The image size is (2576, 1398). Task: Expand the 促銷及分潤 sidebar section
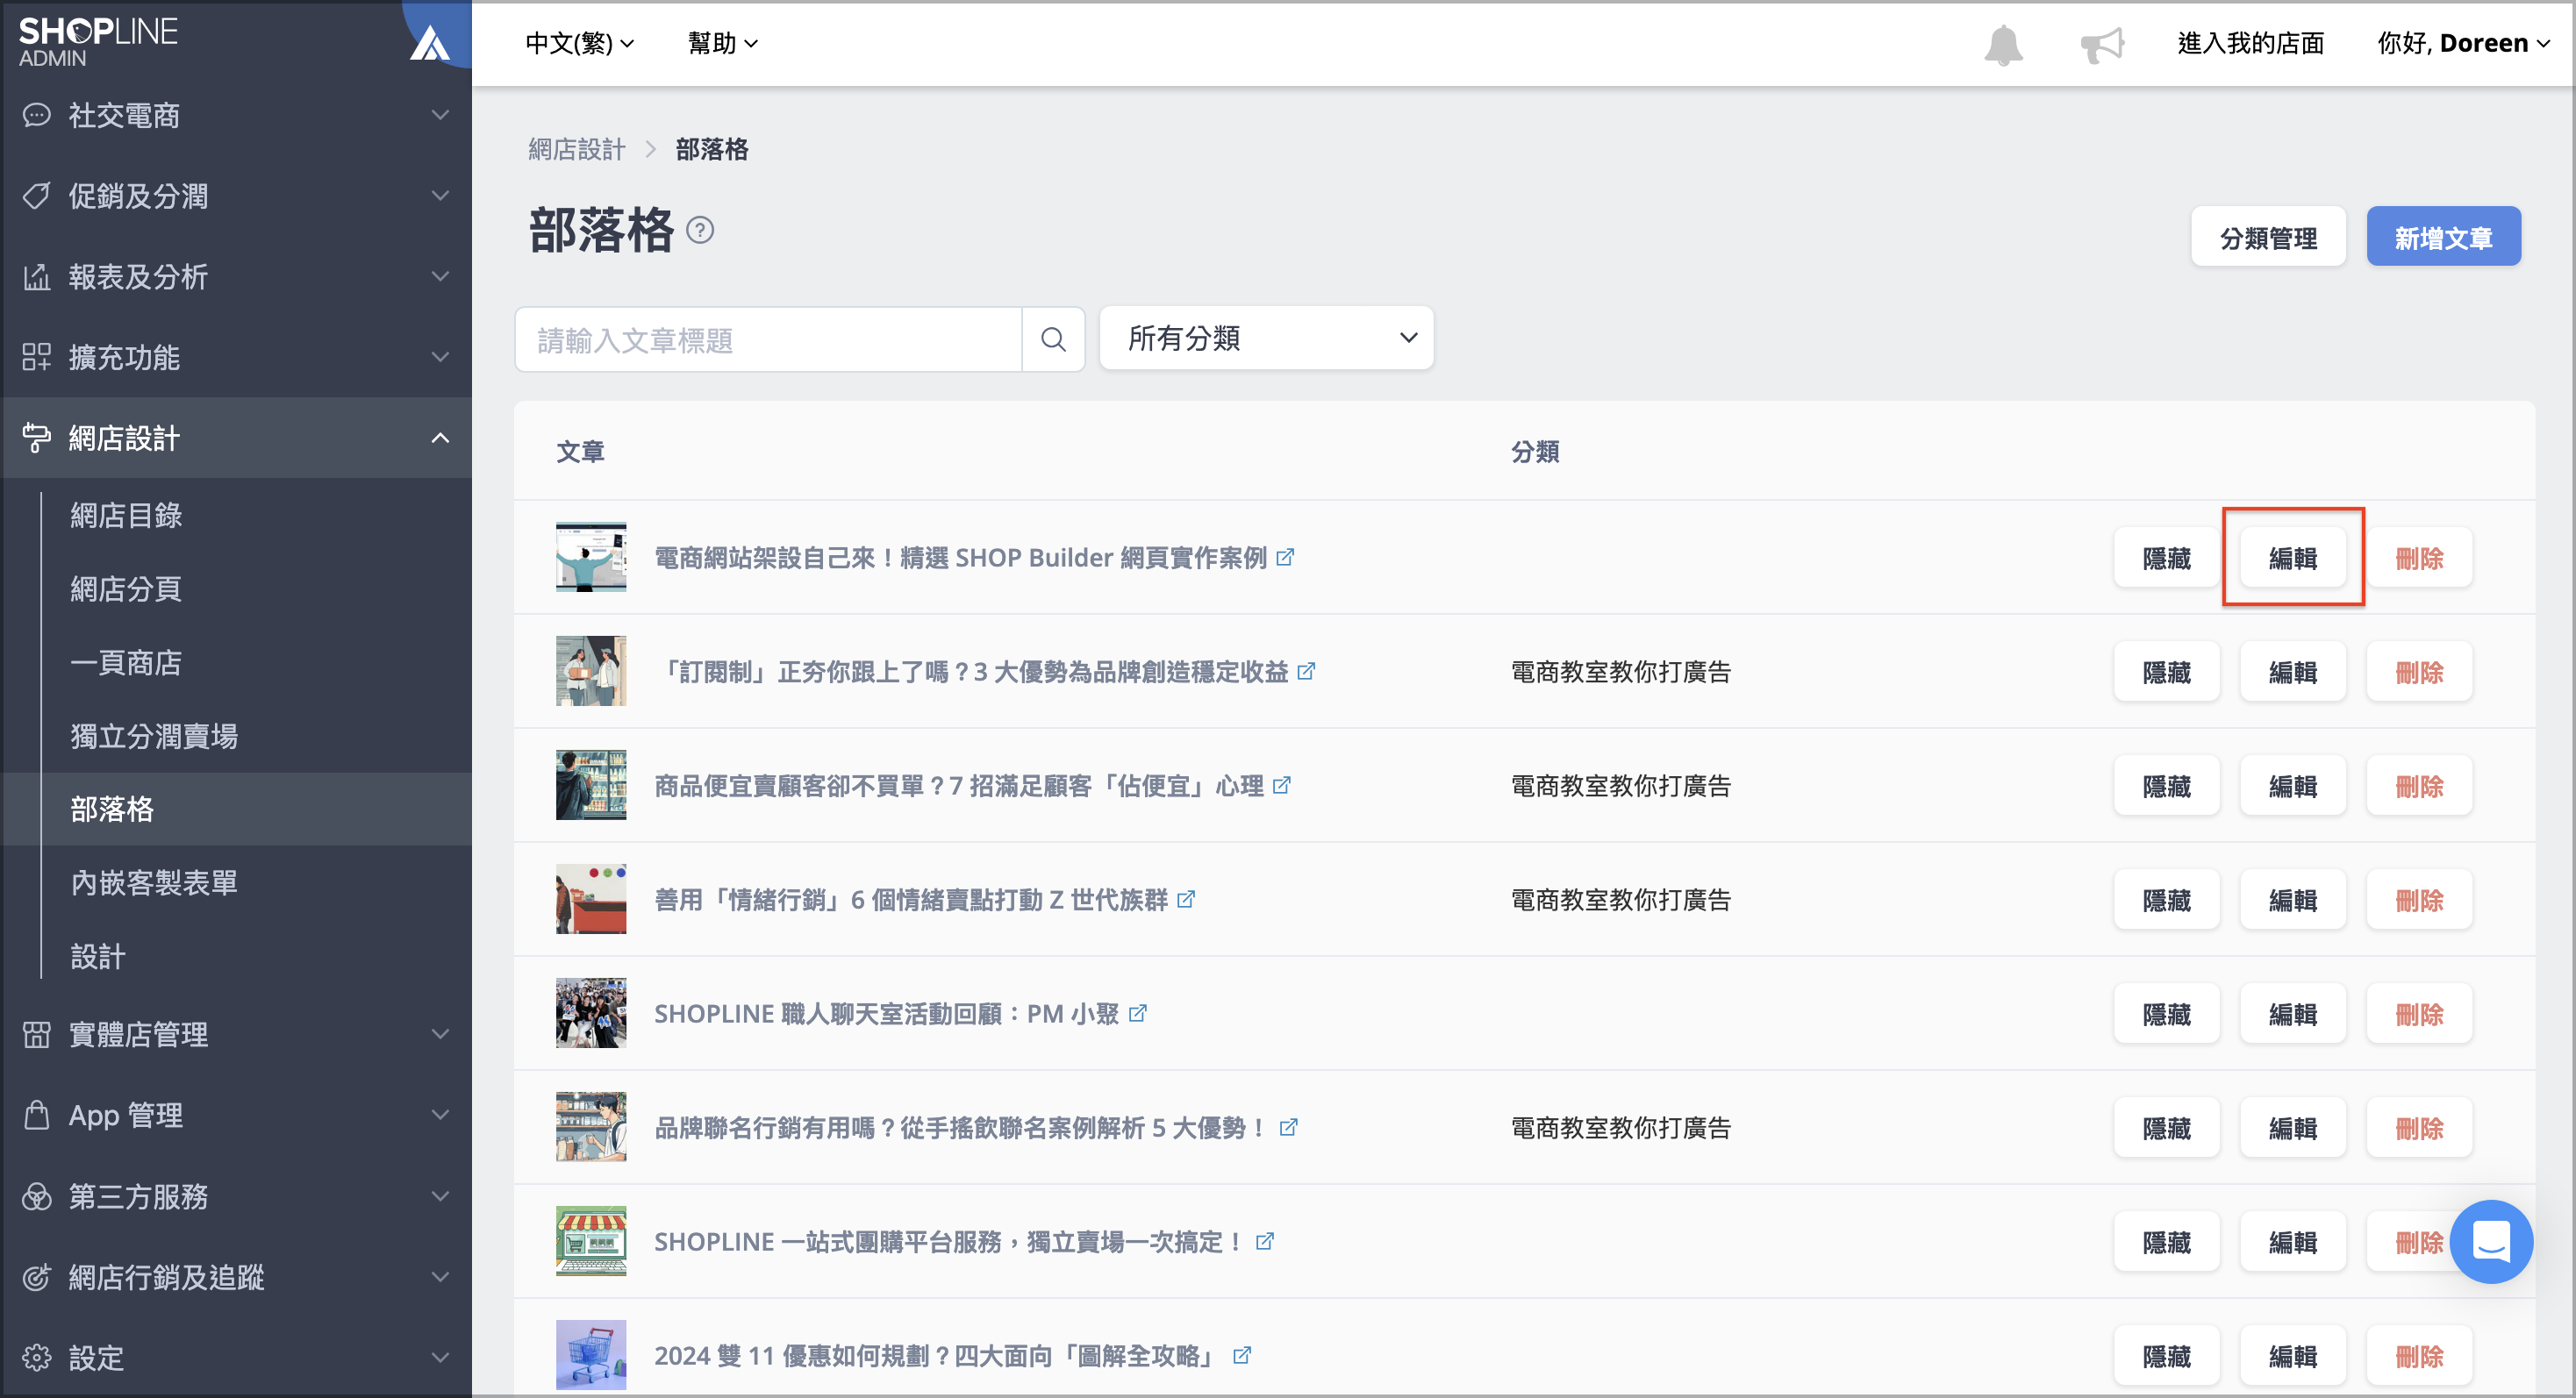tap(440, 196)
